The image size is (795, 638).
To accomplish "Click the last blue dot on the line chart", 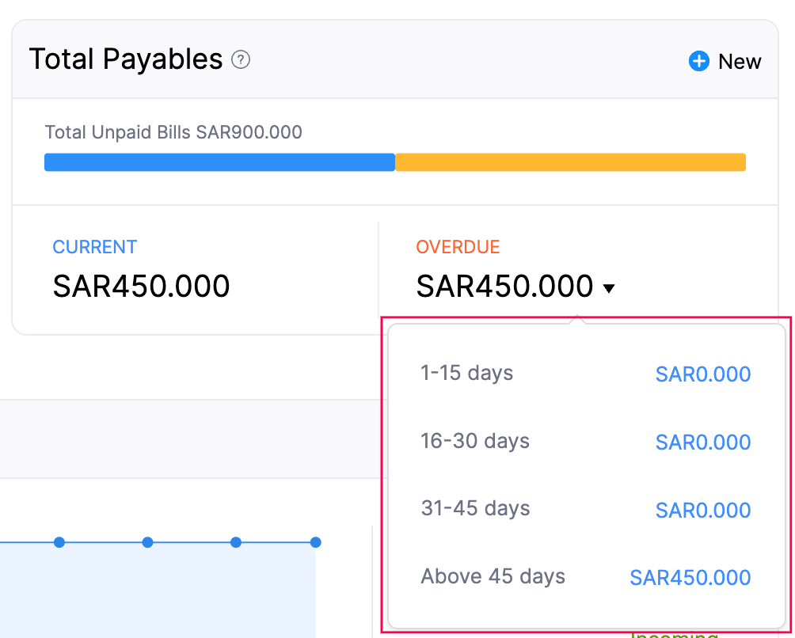I will [x=315, y=542].
